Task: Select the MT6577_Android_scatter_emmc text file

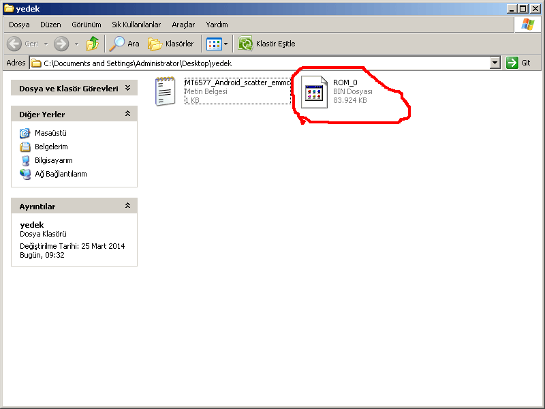Action: coord(166,91)
